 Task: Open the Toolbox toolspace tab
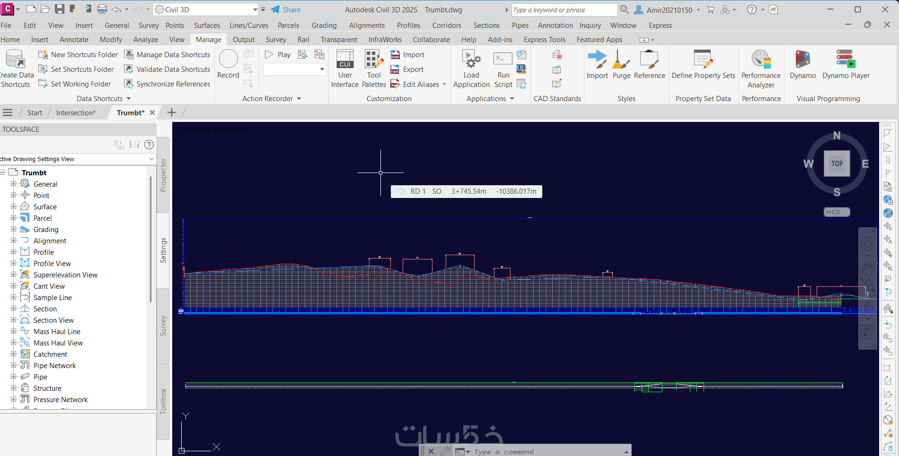163,402
